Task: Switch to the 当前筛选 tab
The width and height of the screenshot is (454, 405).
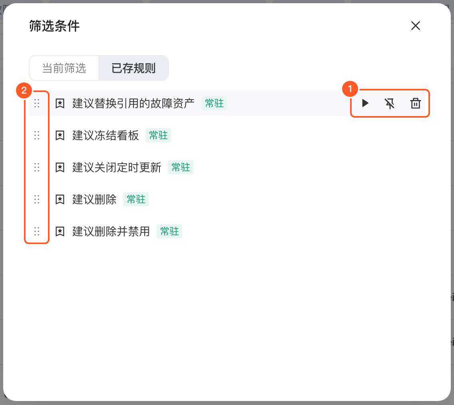Action: (x=64, y=68)
